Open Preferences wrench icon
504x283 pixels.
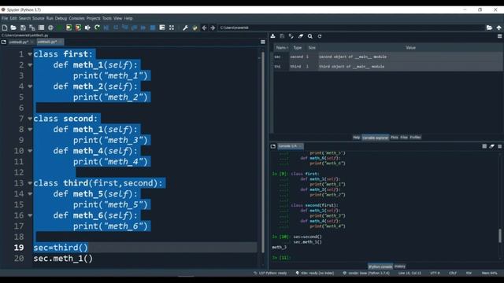(x=186, y=28)
